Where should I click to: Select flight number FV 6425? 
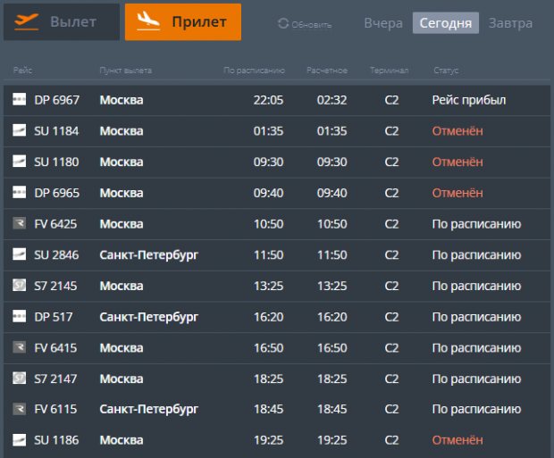(x=55, y=224)
